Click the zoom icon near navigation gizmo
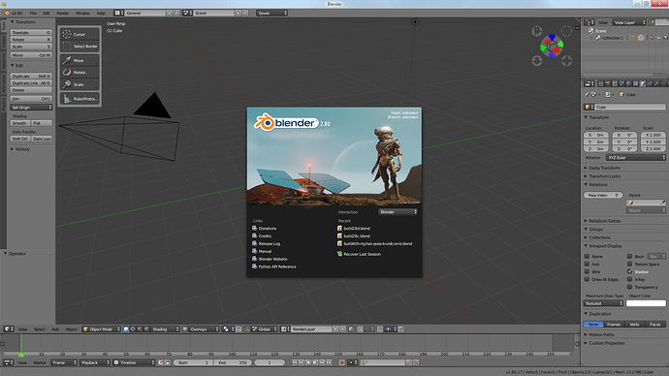Screen dimensions: 669x376 (x=537, y=61)
